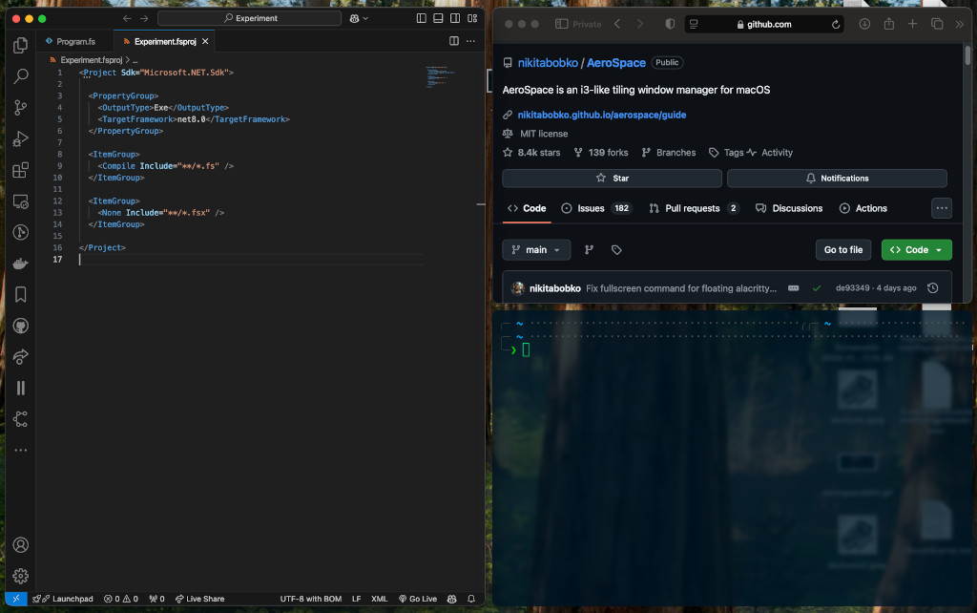977x613 pixels.
Task: Open the Copilot chat dropdown in VS Code title bar
Action: (x=359, y=19)
